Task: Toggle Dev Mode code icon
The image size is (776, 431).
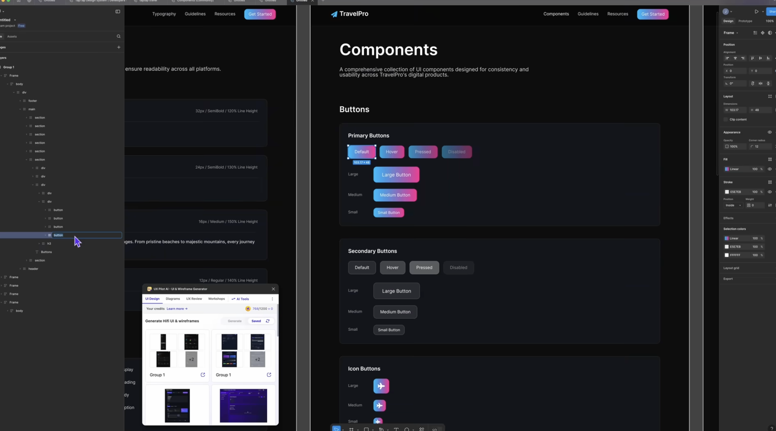Action: tap(435, 429)
